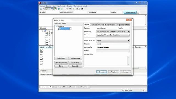Open the Ayuda menu
Screen dimensions: 176x99
click(85, 6)
